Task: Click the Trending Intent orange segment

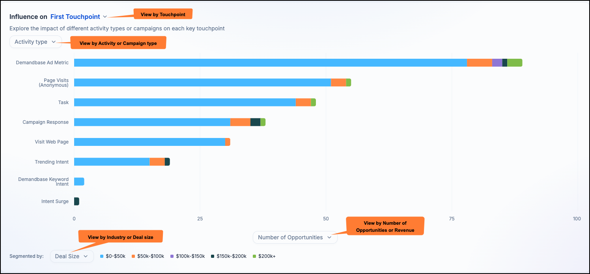Action: [157, 162]
